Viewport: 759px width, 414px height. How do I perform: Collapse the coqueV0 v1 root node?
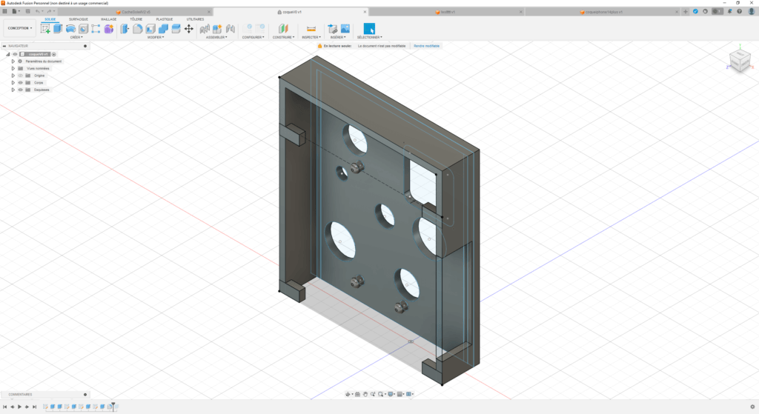(8, 54)
